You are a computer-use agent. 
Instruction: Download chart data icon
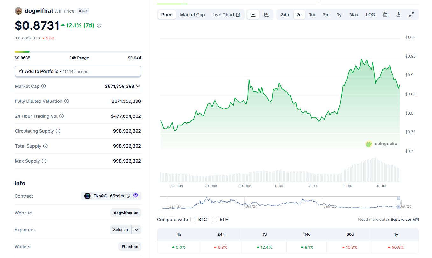[x=399, y=15]
